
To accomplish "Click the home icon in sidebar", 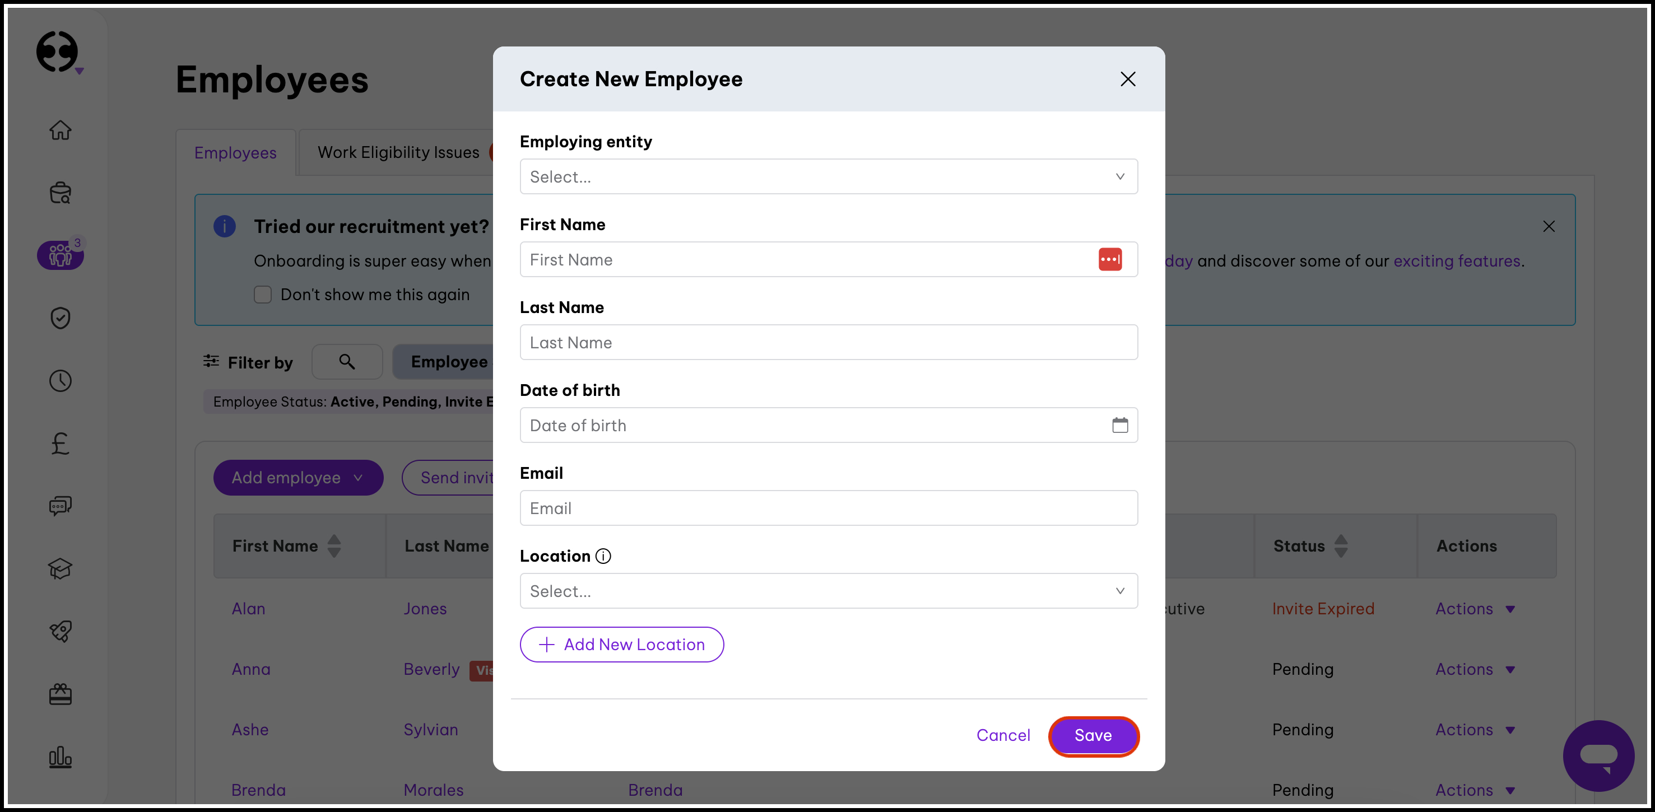I will [61, 130].
